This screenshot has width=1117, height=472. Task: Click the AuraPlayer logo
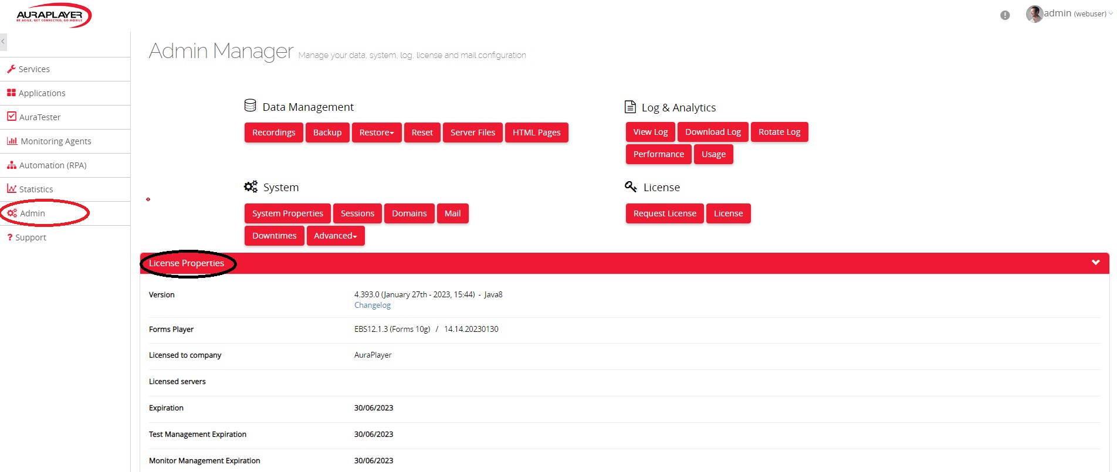[53, 15]
